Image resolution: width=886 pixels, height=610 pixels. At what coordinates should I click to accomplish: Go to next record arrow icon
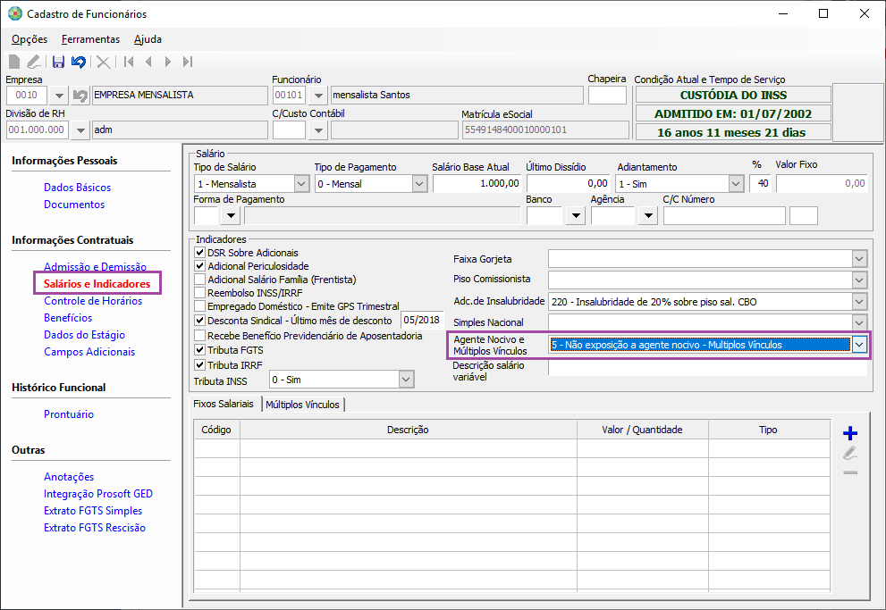168,62
